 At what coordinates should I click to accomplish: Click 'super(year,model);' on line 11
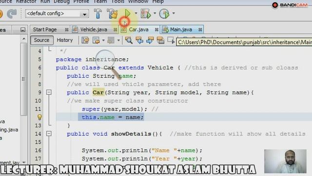point(115,109)
